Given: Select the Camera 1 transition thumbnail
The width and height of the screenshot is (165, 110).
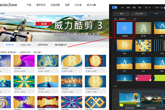Looking at the screenshot, I should (x=48, y=61).
